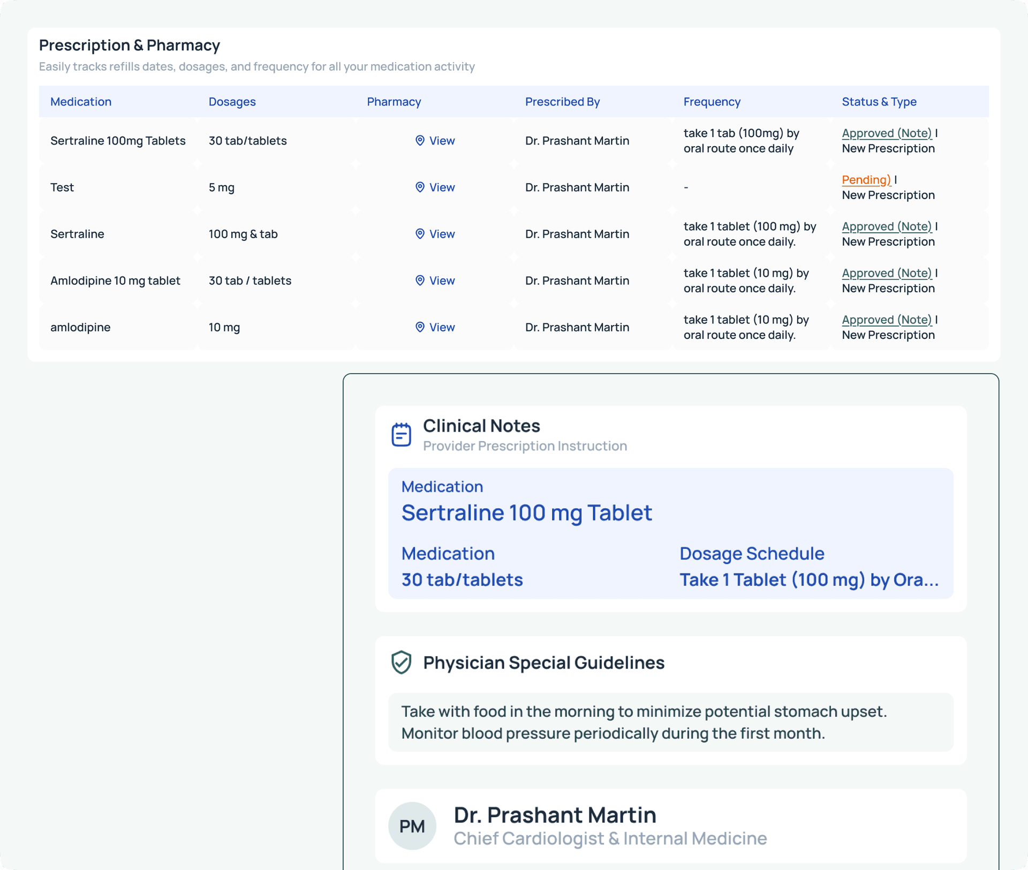Click the truncated Dosage Schedule value

[x=808, y=579]
